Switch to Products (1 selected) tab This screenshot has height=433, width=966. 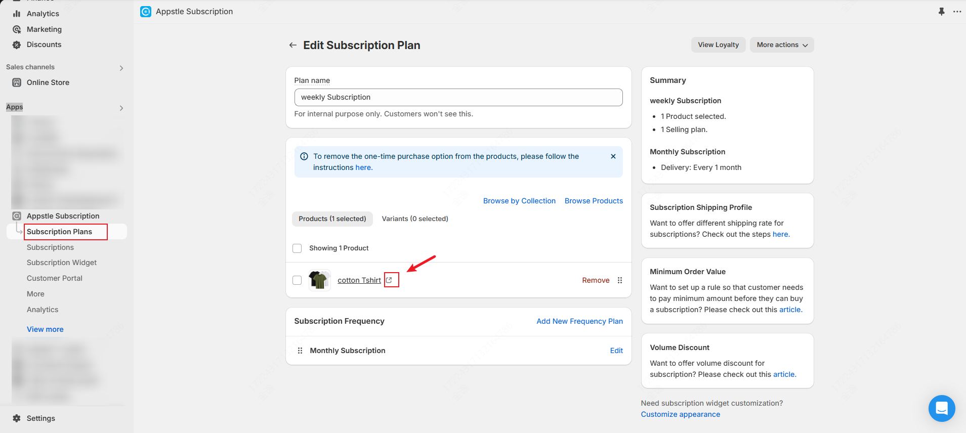[332, 219]
